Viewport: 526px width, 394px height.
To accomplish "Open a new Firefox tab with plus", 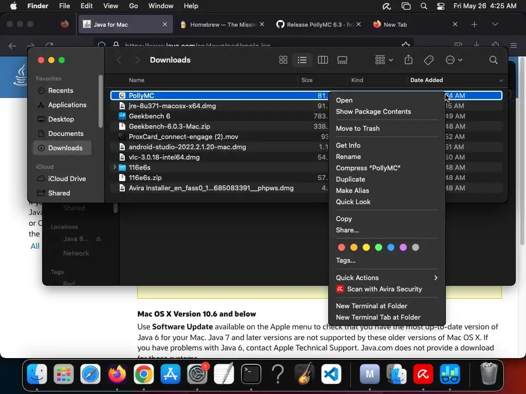I will 474,25.
